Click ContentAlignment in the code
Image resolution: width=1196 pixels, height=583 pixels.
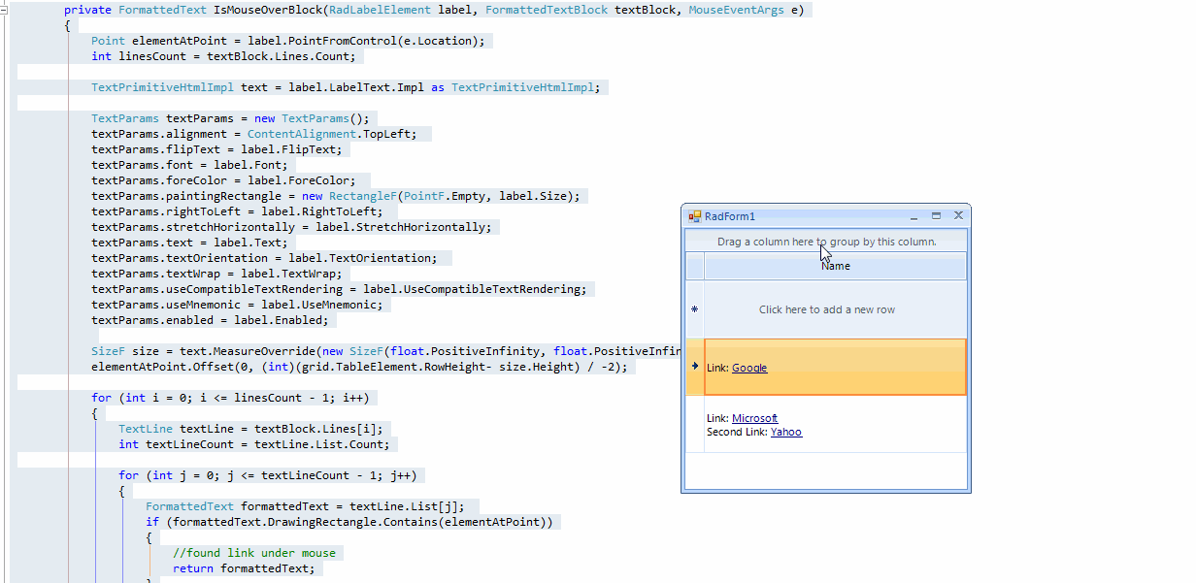[x=302, y=134]
